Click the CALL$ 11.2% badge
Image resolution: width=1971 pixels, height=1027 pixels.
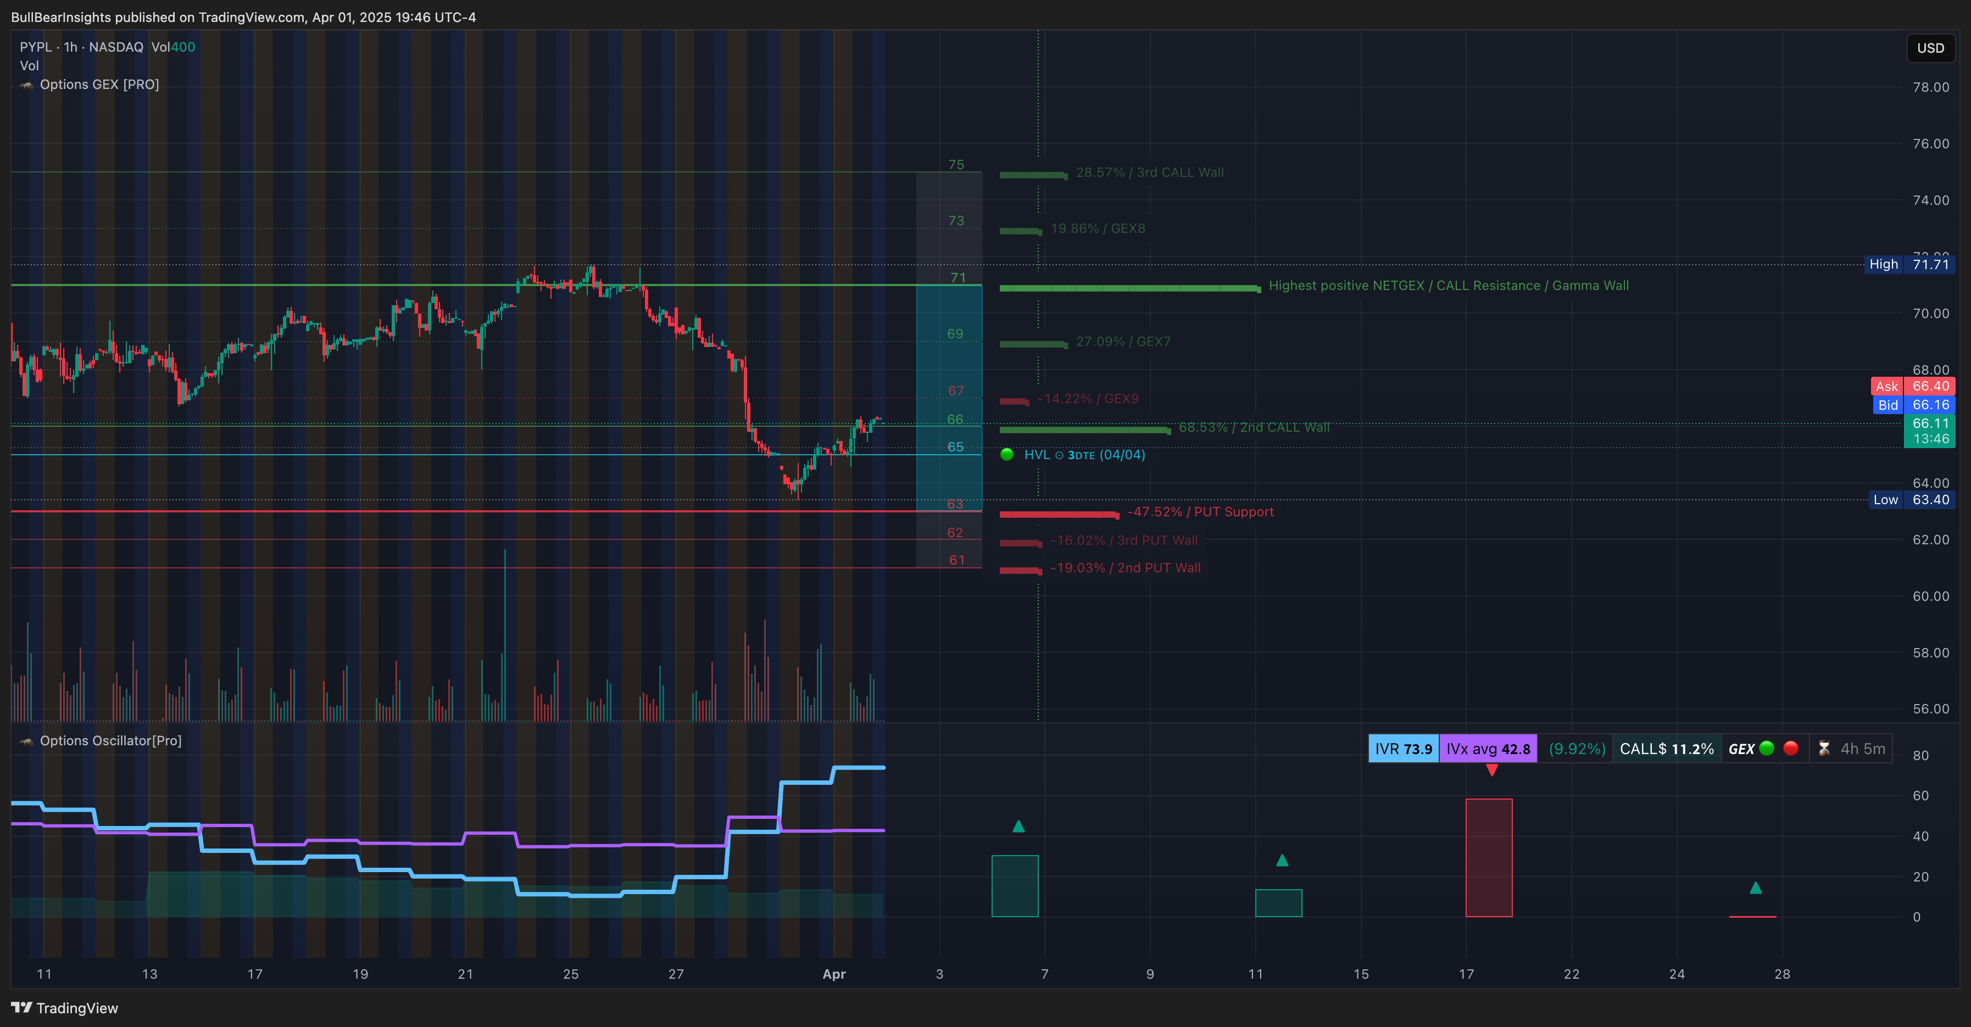click(1667, 749)
